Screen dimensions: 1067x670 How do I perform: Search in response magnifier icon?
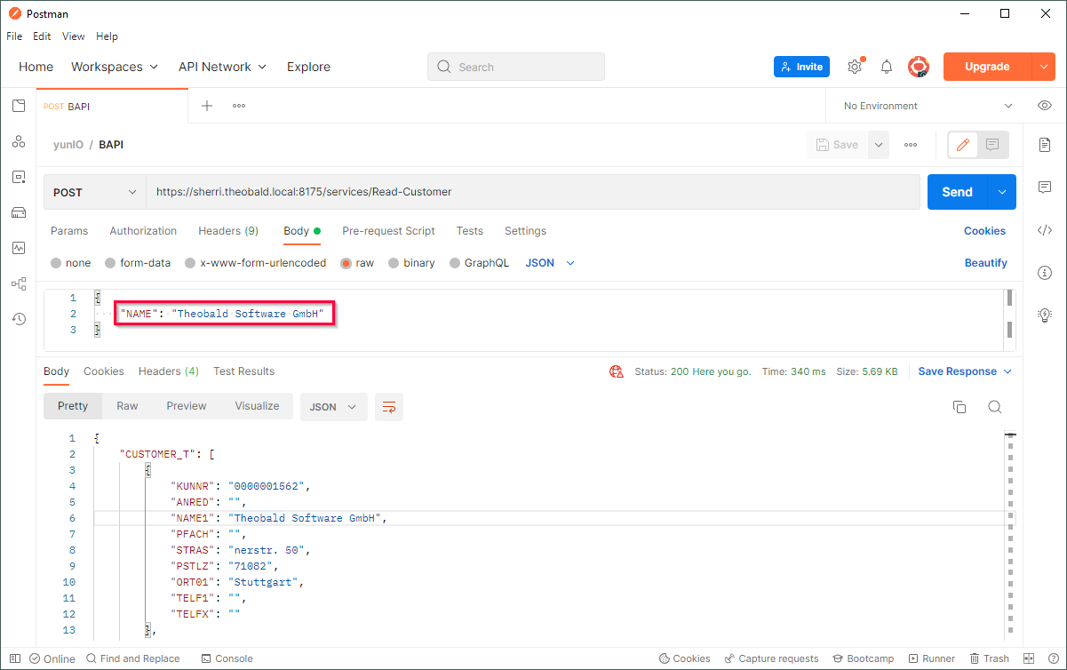(x=995, y=407)
